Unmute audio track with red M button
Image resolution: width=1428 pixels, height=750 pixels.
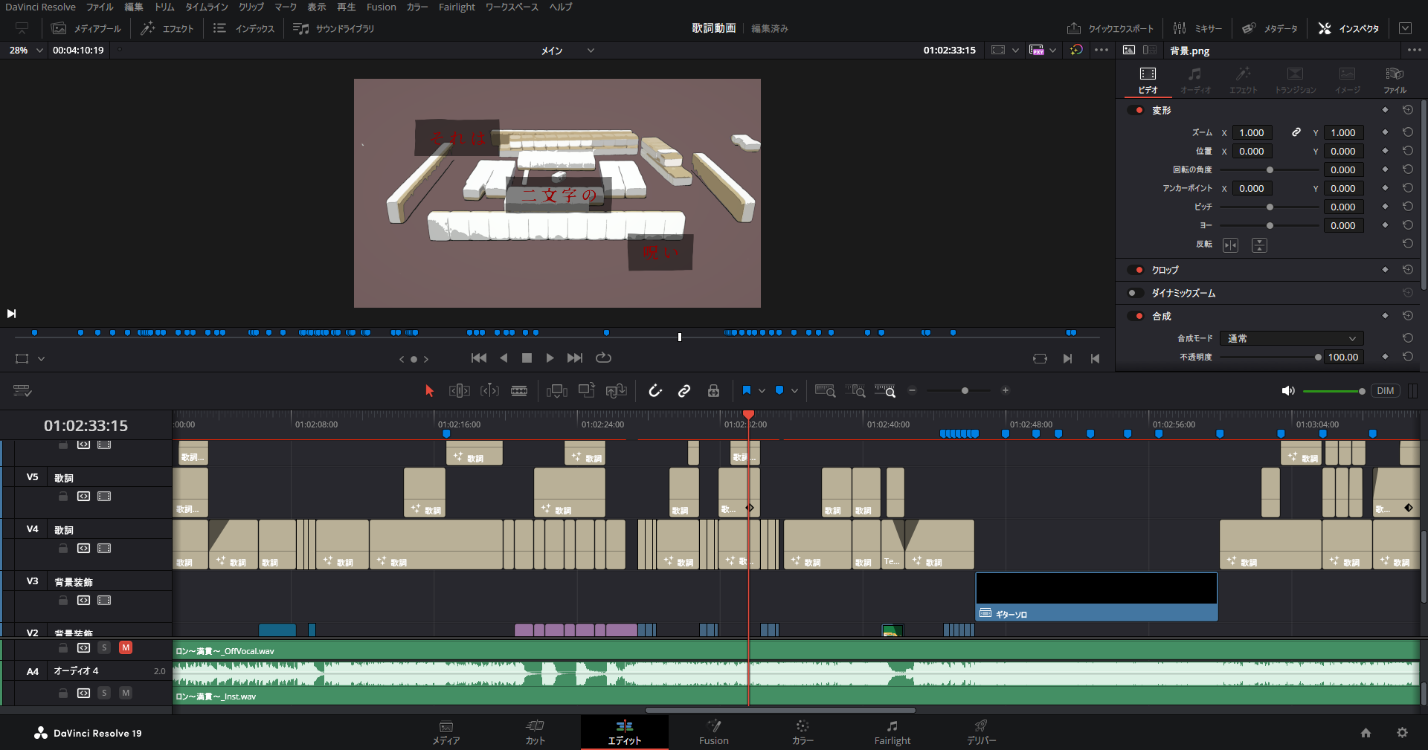pos(126,647)
